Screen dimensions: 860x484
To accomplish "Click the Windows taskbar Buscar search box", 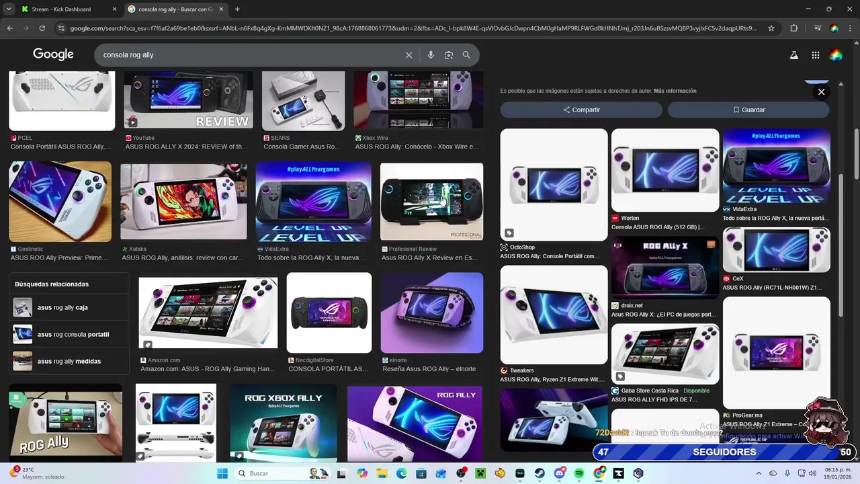I will coord(282,473).
